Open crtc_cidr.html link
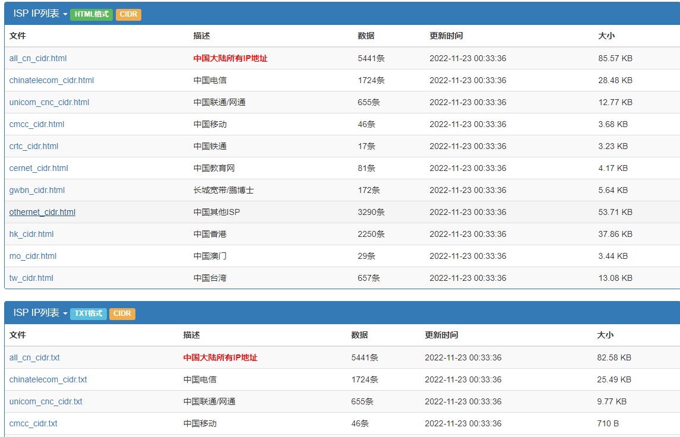Screen dimensions: 680x437 coord(34,146)
